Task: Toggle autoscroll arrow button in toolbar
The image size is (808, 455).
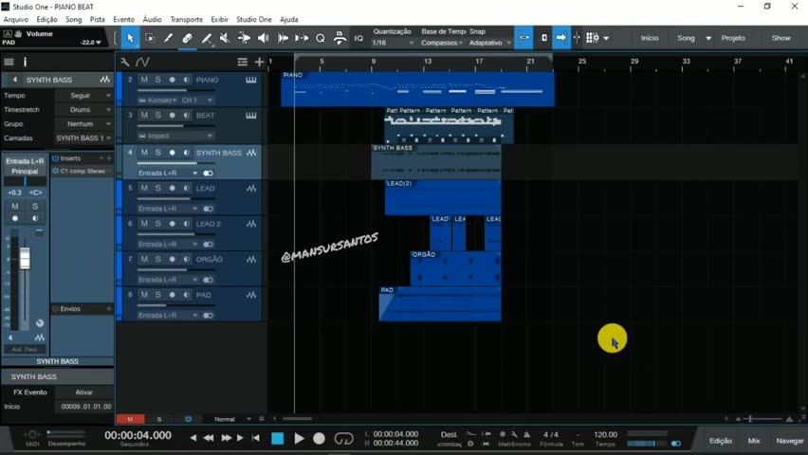Action: [x=561, y=38]
